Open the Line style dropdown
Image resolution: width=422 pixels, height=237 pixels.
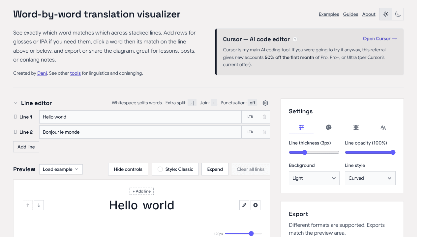(370, 178)
